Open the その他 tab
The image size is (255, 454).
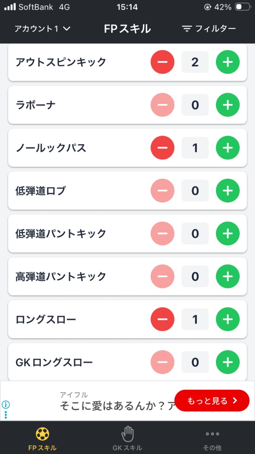[x=212, y=439]
